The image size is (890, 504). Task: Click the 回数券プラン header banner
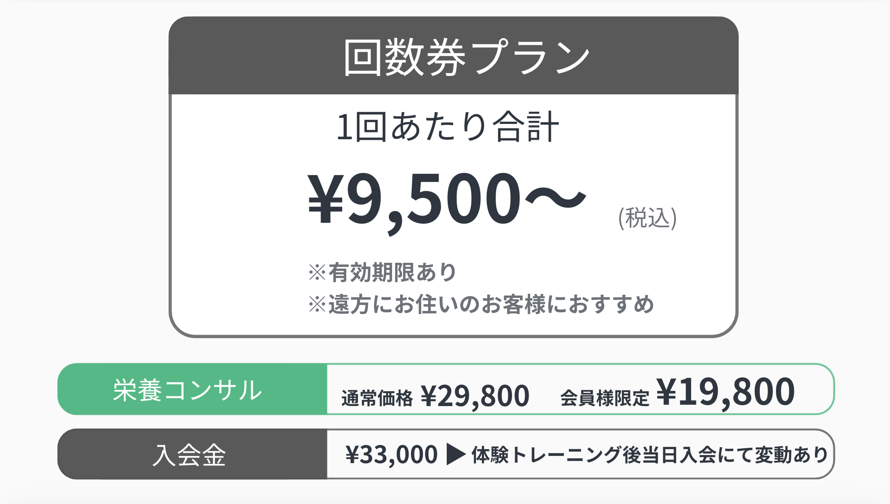click(454, 56)
